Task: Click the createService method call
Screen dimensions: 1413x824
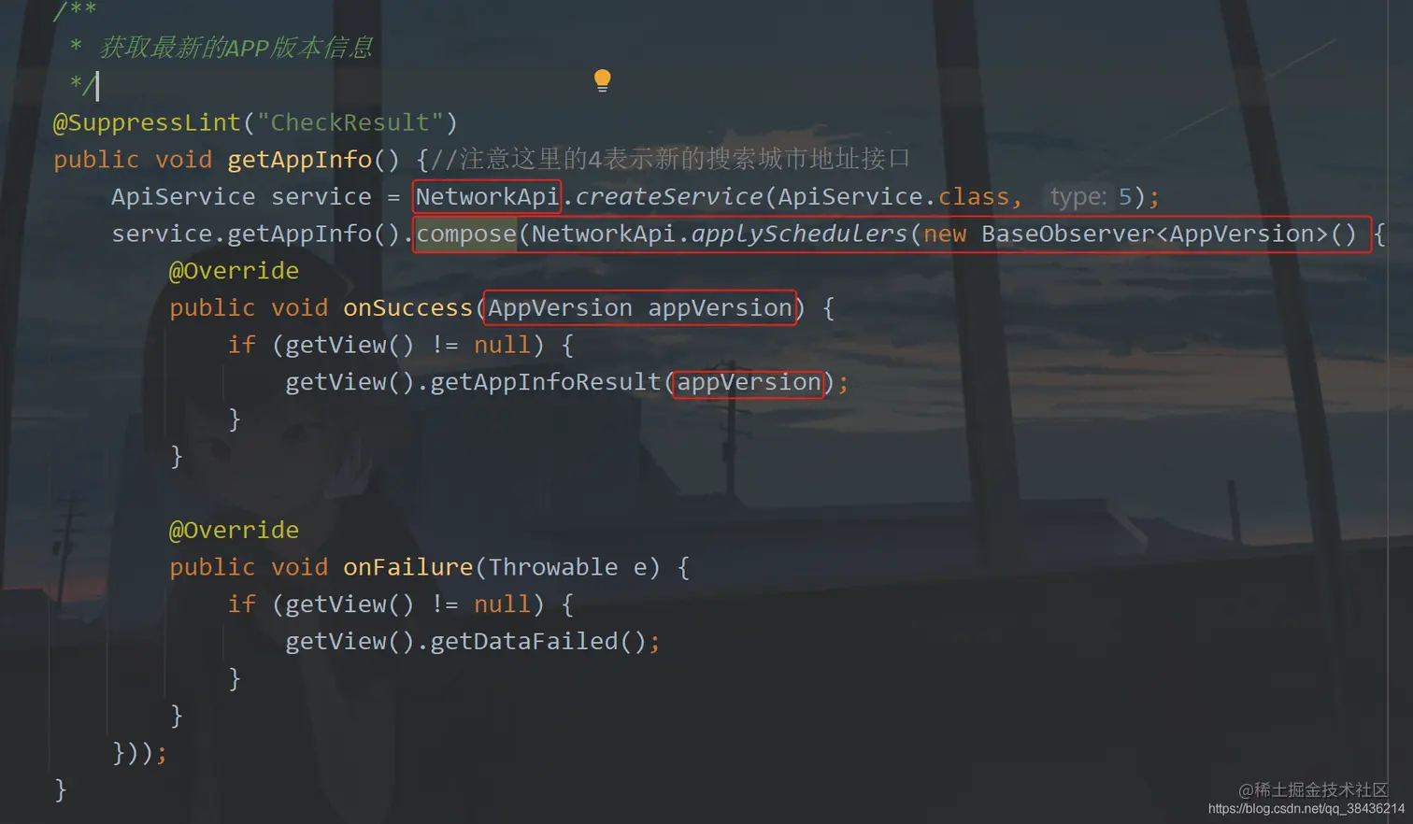Action: 669,197
